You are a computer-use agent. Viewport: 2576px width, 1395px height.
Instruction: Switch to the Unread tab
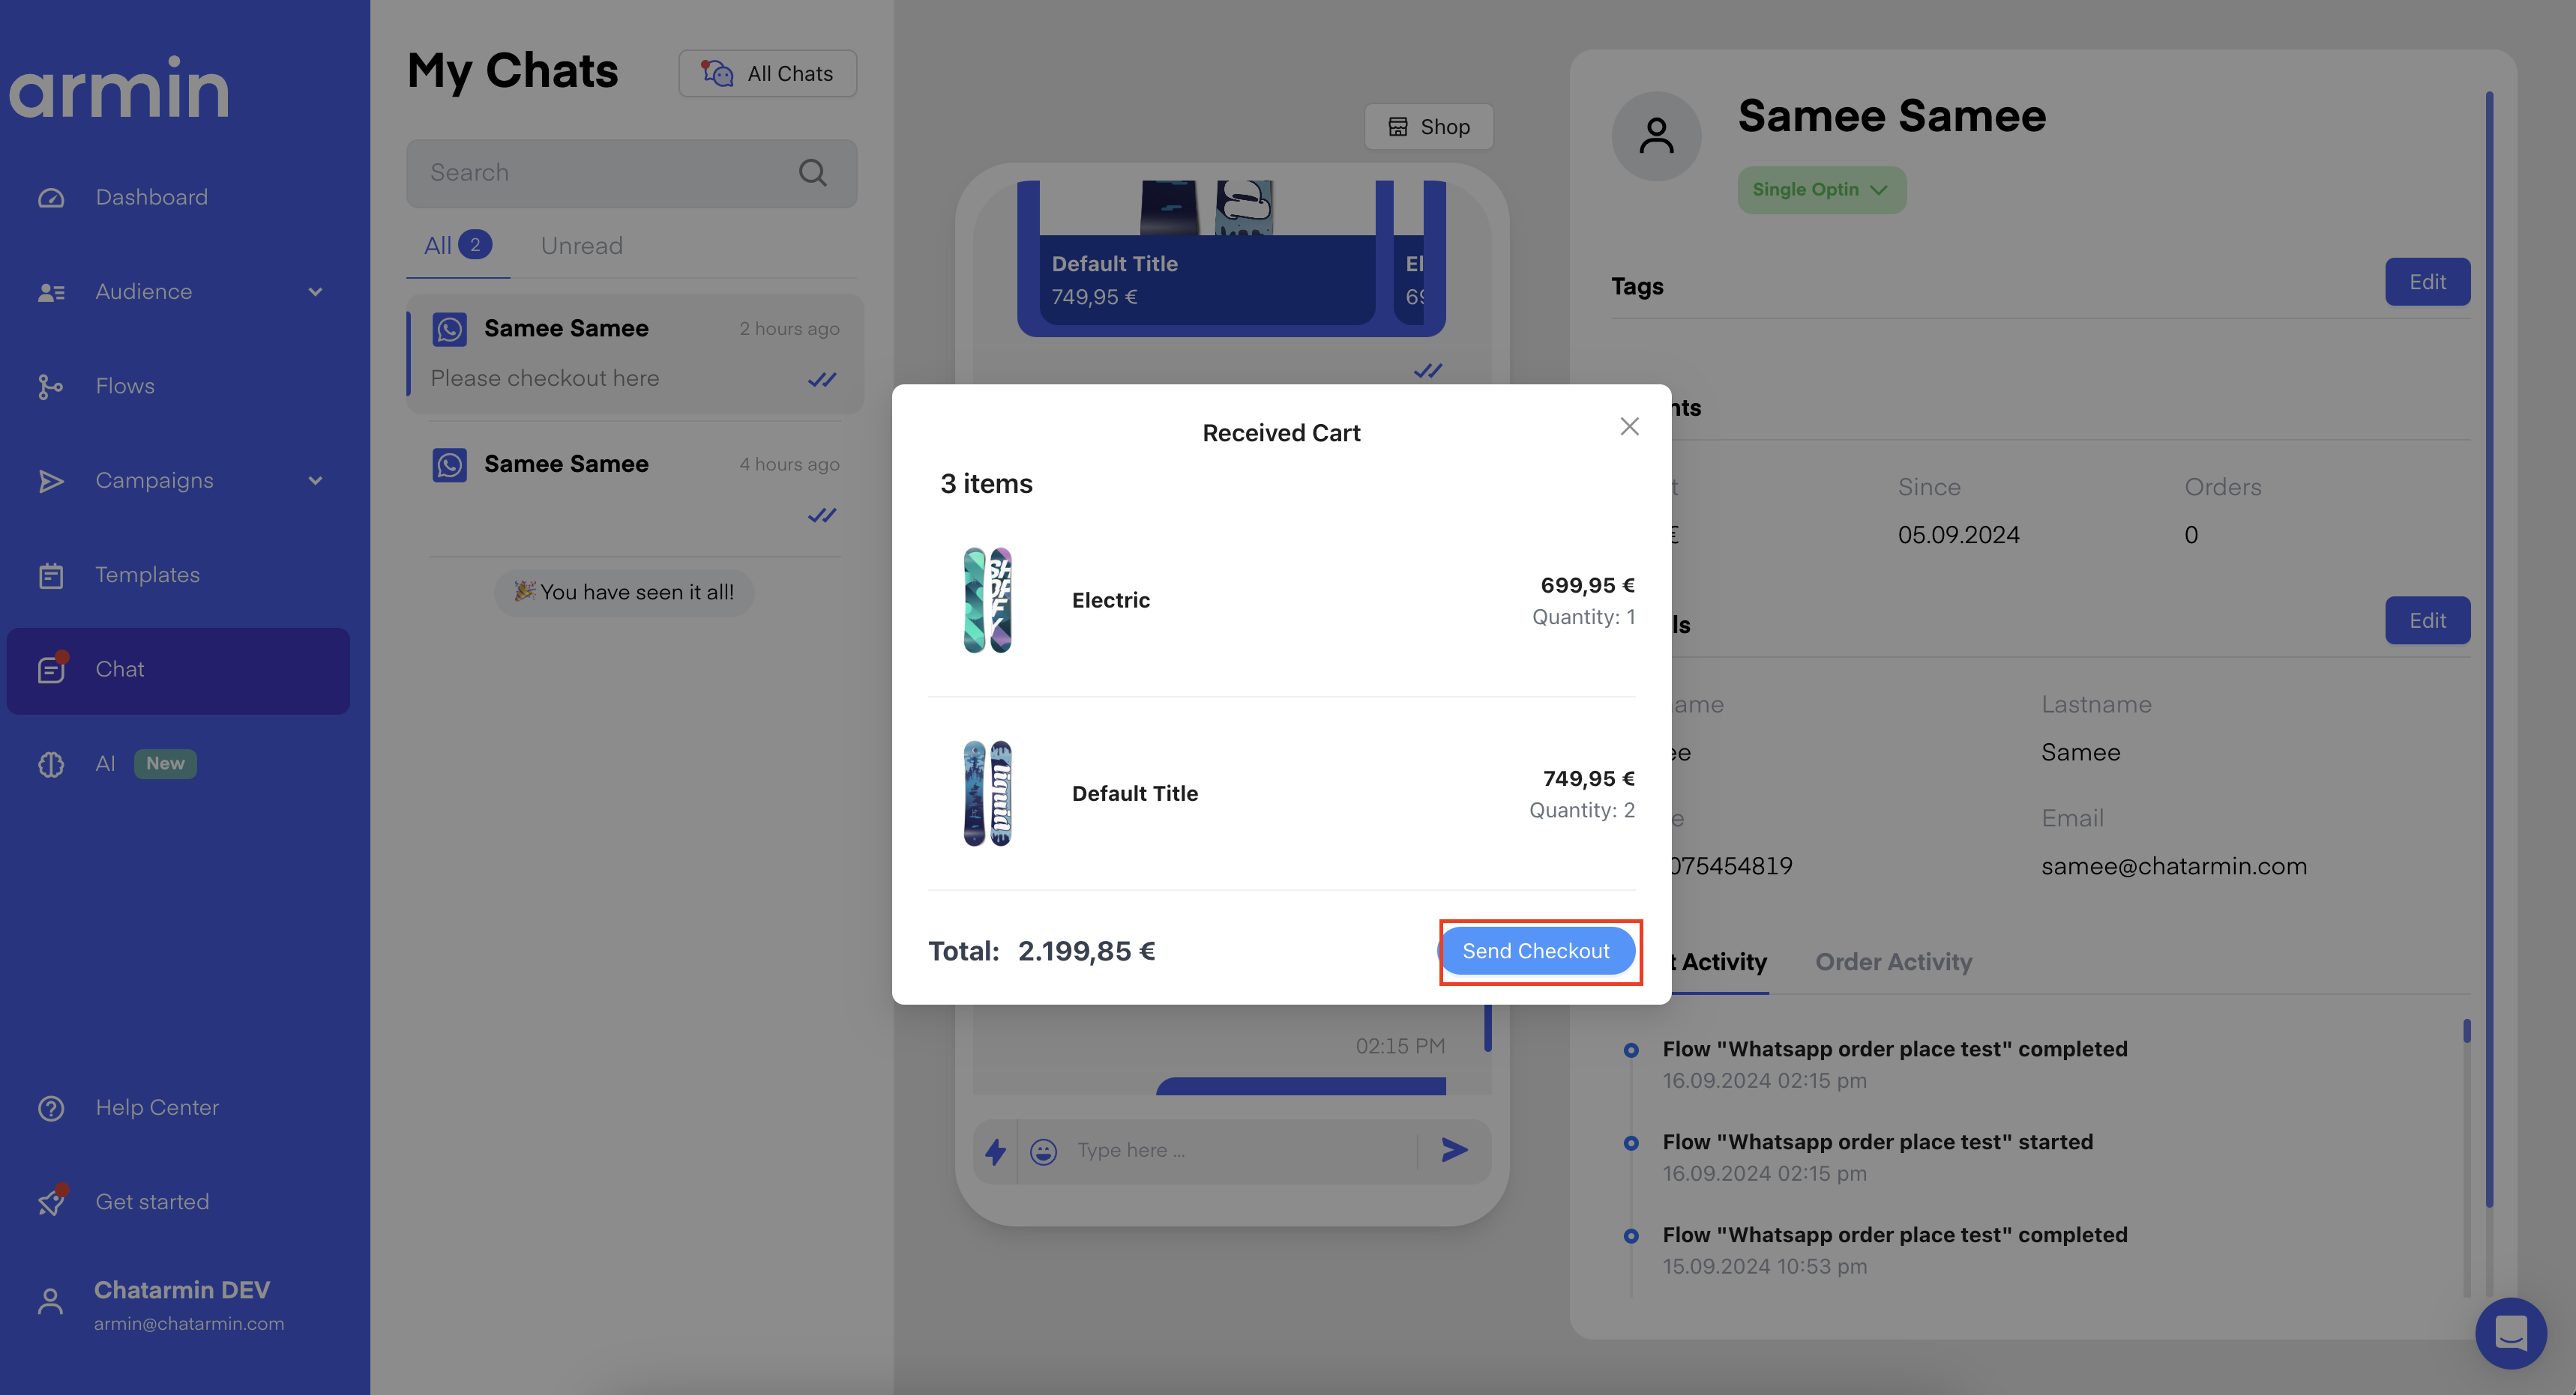click(581, 246)
